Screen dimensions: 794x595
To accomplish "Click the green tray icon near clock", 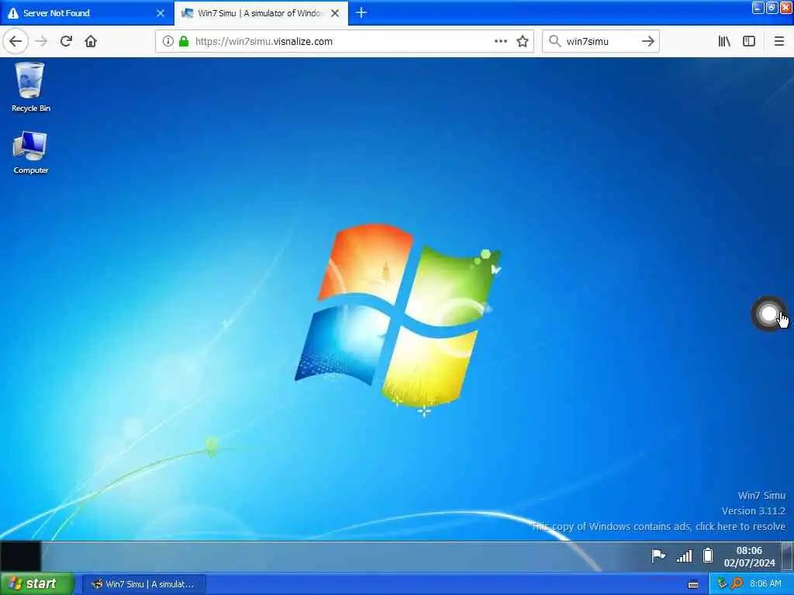I will (722, 584).
